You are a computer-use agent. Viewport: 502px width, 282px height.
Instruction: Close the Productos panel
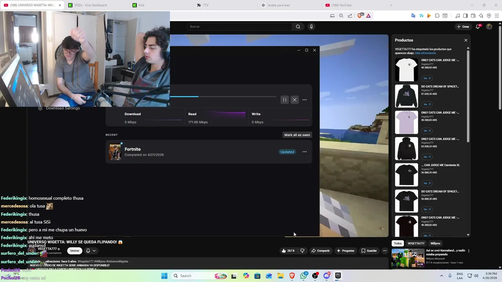(x=466, y=40)
